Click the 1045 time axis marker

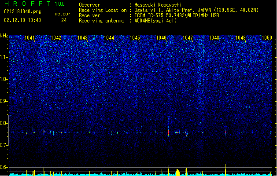pos(135,38)
